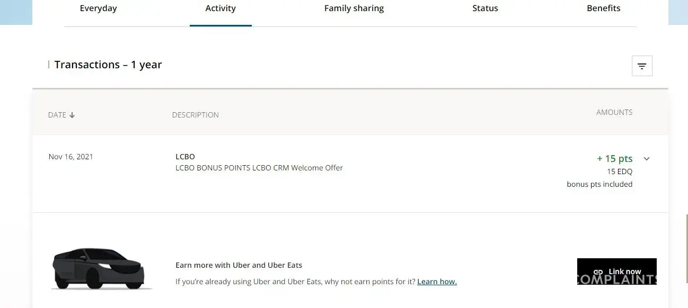Image resolution: width=688 pixels, height=308 pixels.
Task: Click the chain icon in Link now
Action: coord(598,272)
